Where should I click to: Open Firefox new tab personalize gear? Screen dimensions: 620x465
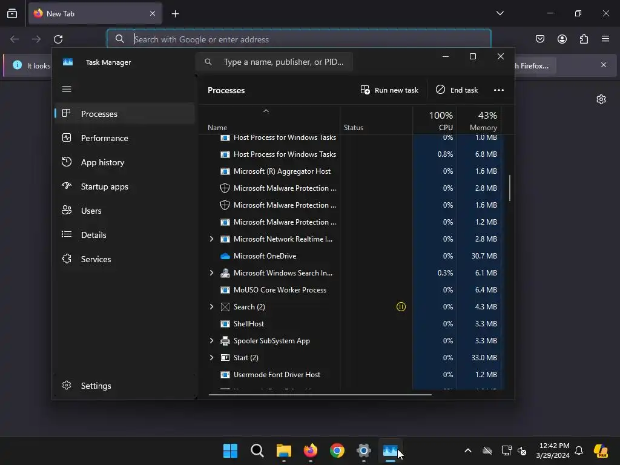point(601,99)
